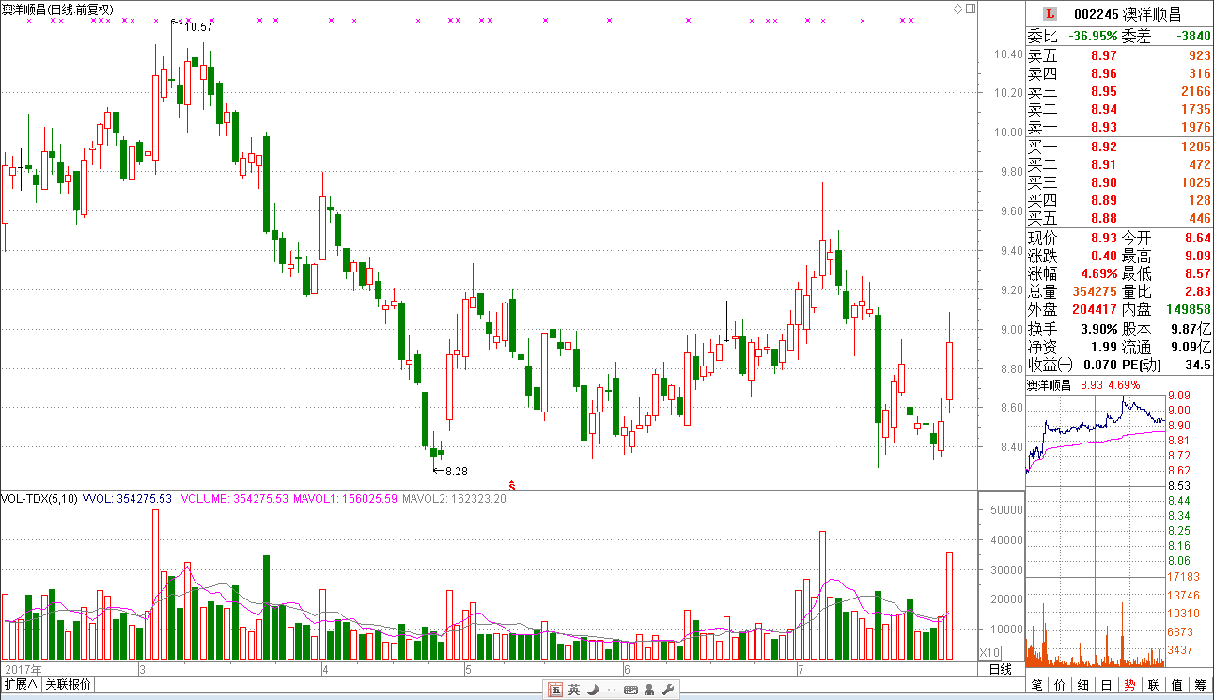This screenshot has width=1214, height=700.
Task: Click the diamond icon above the price axis
Action: tap(957, 8)
